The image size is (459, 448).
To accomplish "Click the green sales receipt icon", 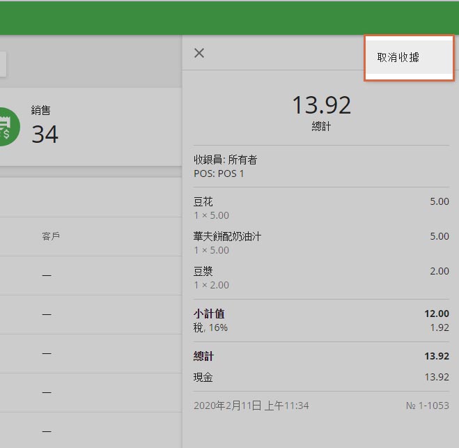I will [x=9, y=127].
